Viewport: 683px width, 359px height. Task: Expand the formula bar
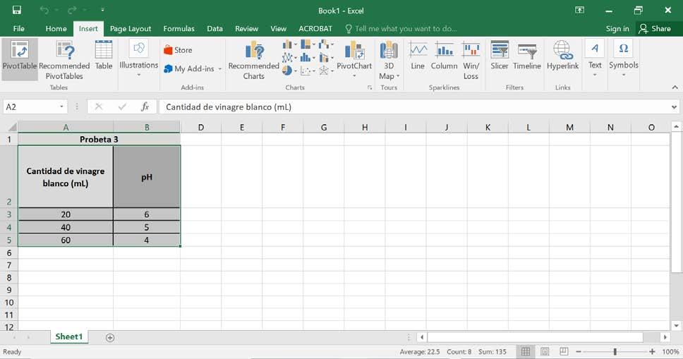[675, 107]
